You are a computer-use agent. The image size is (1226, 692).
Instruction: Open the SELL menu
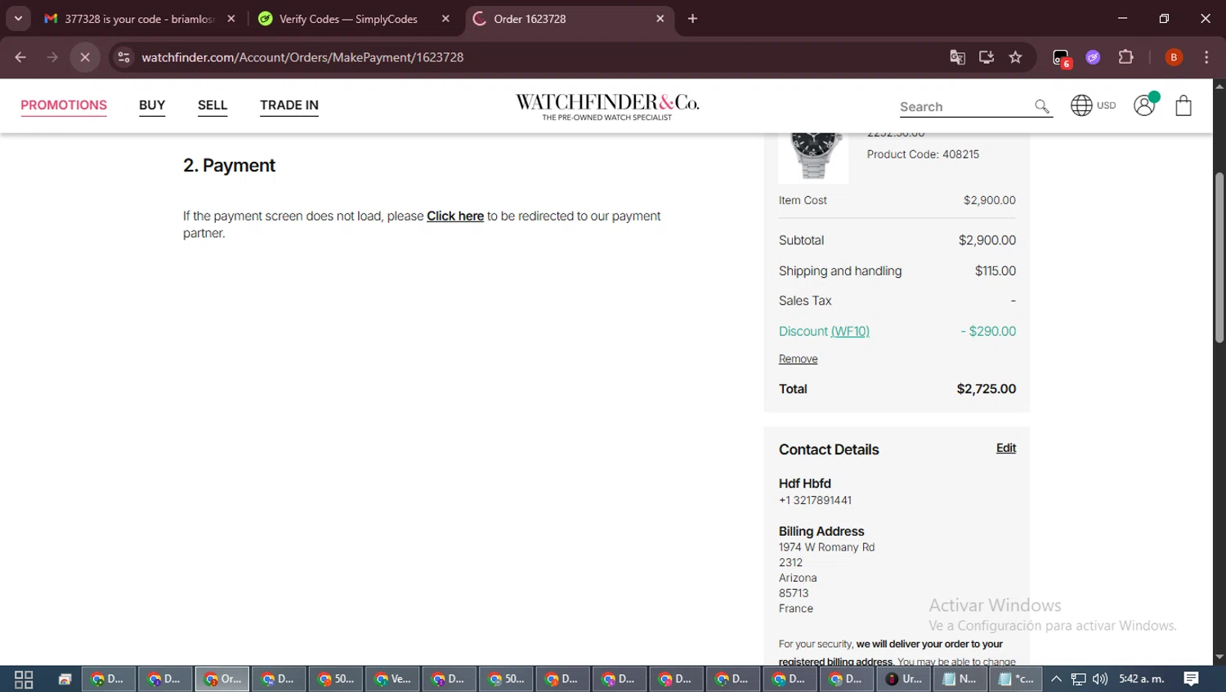point(213,105)
